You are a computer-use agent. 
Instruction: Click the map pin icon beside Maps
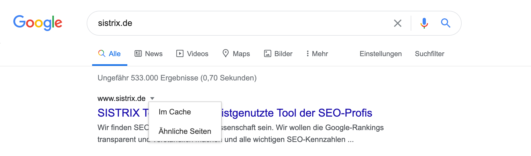coord(225,53)
